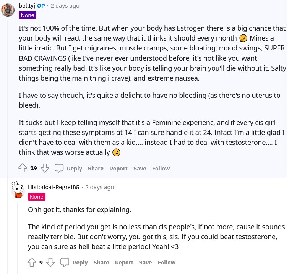Save belltyj's comment
This screenshot has width=297, height=274.
point(140,169)
